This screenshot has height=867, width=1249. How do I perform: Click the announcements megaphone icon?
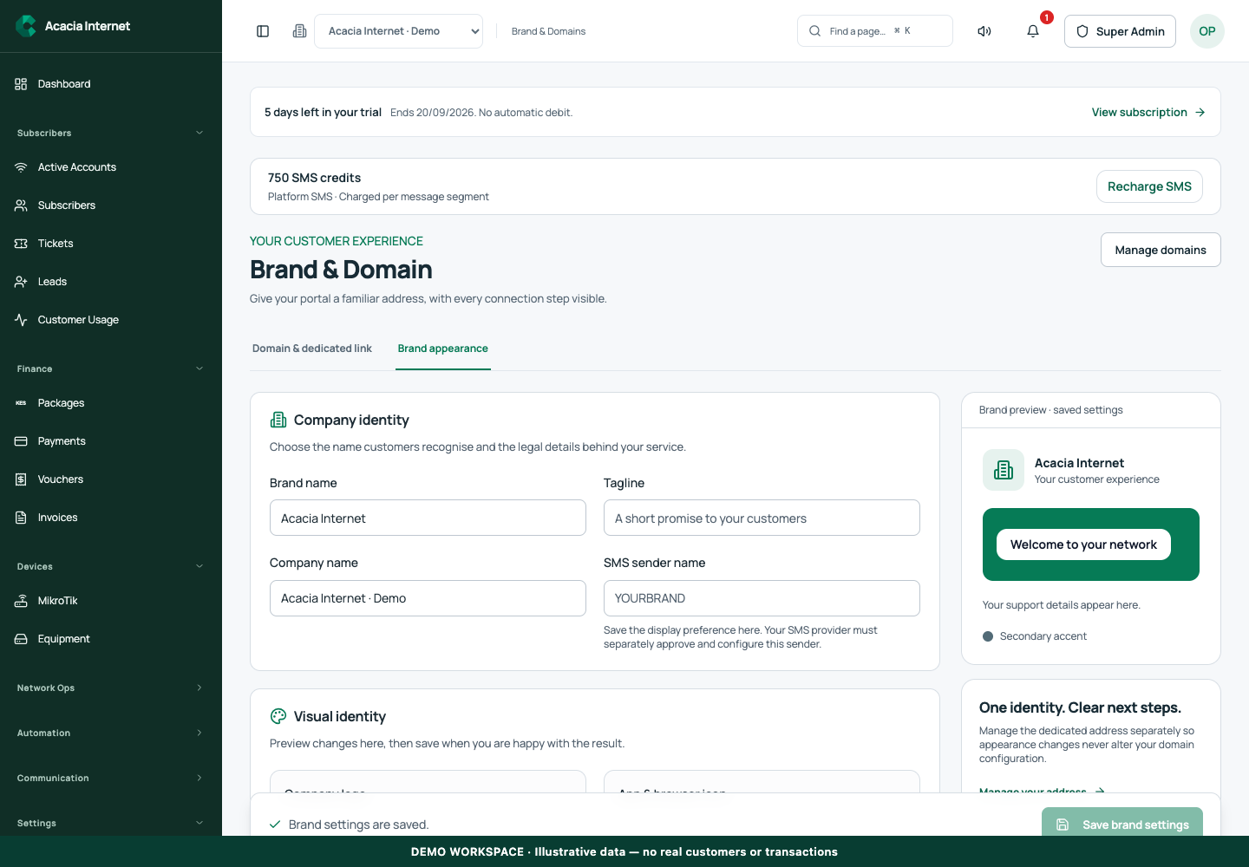pos(984,31)
